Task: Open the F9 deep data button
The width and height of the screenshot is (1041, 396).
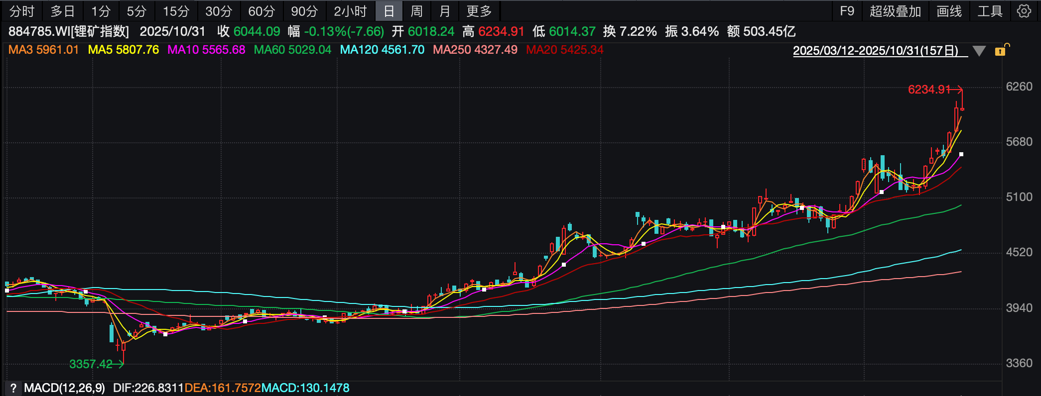Action: pos(847,11)
